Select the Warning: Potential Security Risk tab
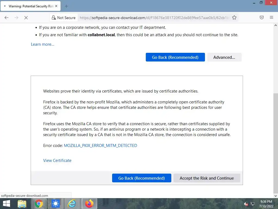Viewport: 278px width, 209px height. tap(30, 6)
